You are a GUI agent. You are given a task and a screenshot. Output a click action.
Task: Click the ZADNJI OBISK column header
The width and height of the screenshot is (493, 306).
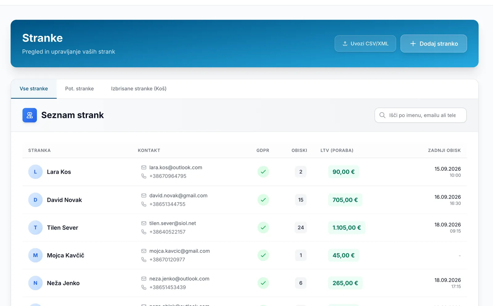click(444, 150)
